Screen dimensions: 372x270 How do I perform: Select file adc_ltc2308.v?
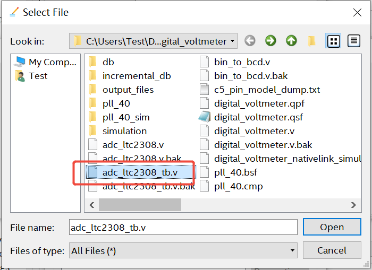pyautogui.click(x=126, y=145)
